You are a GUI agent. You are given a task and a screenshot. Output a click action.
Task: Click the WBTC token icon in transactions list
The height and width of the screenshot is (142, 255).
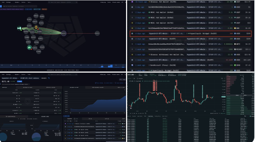click(235, 44)
